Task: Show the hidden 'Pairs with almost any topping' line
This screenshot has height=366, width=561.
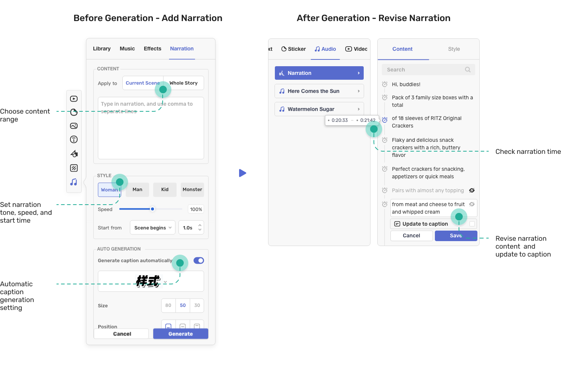Action: click(472, 190)
